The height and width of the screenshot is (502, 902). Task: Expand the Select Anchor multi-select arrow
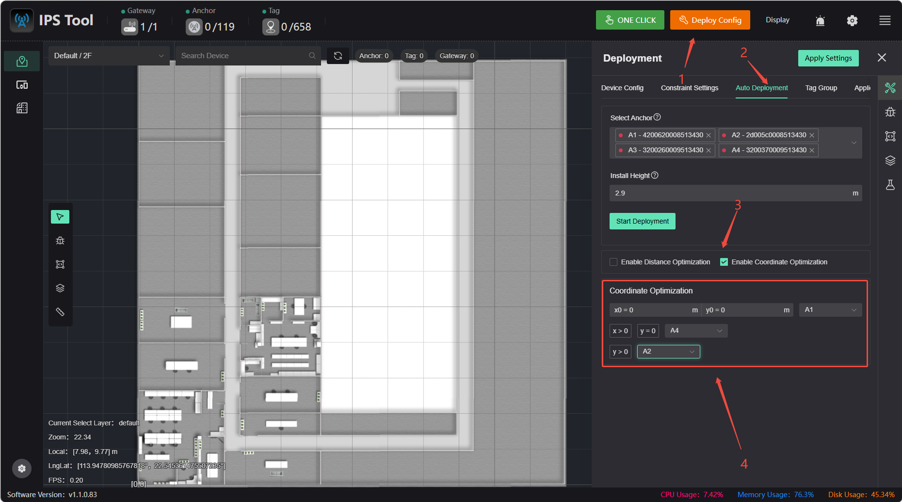[854, 143]
